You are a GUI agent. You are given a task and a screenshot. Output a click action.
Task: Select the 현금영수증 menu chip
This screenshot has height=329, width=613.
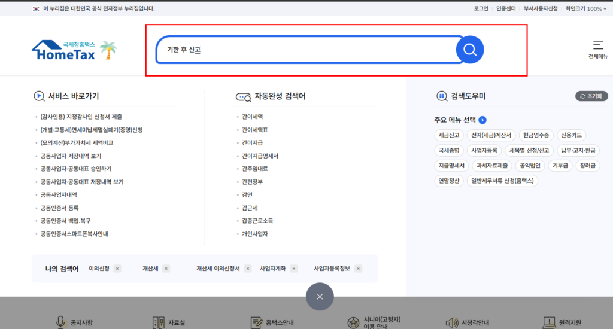(536, 135)
